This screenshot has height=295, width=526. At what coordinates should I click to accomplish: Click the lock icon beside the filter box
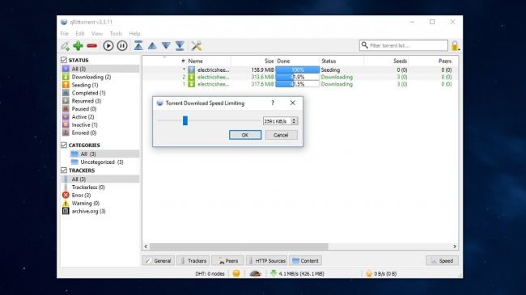tap(455, 45)
